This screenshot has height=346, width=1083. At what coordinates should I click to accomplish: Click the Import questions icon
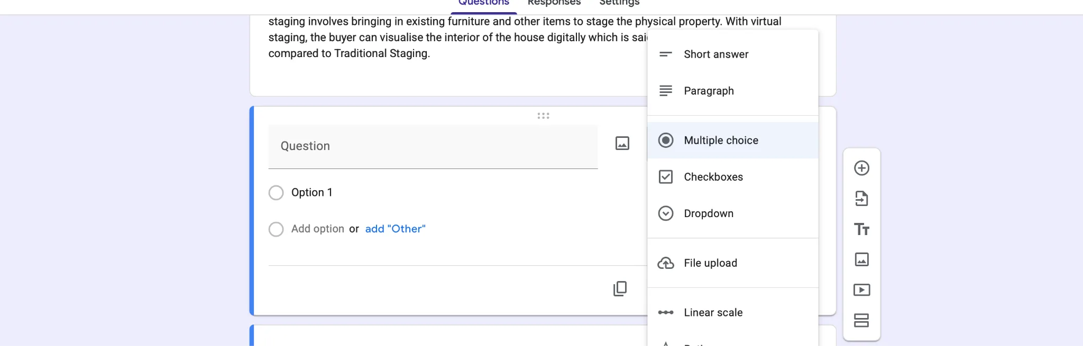pyautogui.click(x=861, y=199)
